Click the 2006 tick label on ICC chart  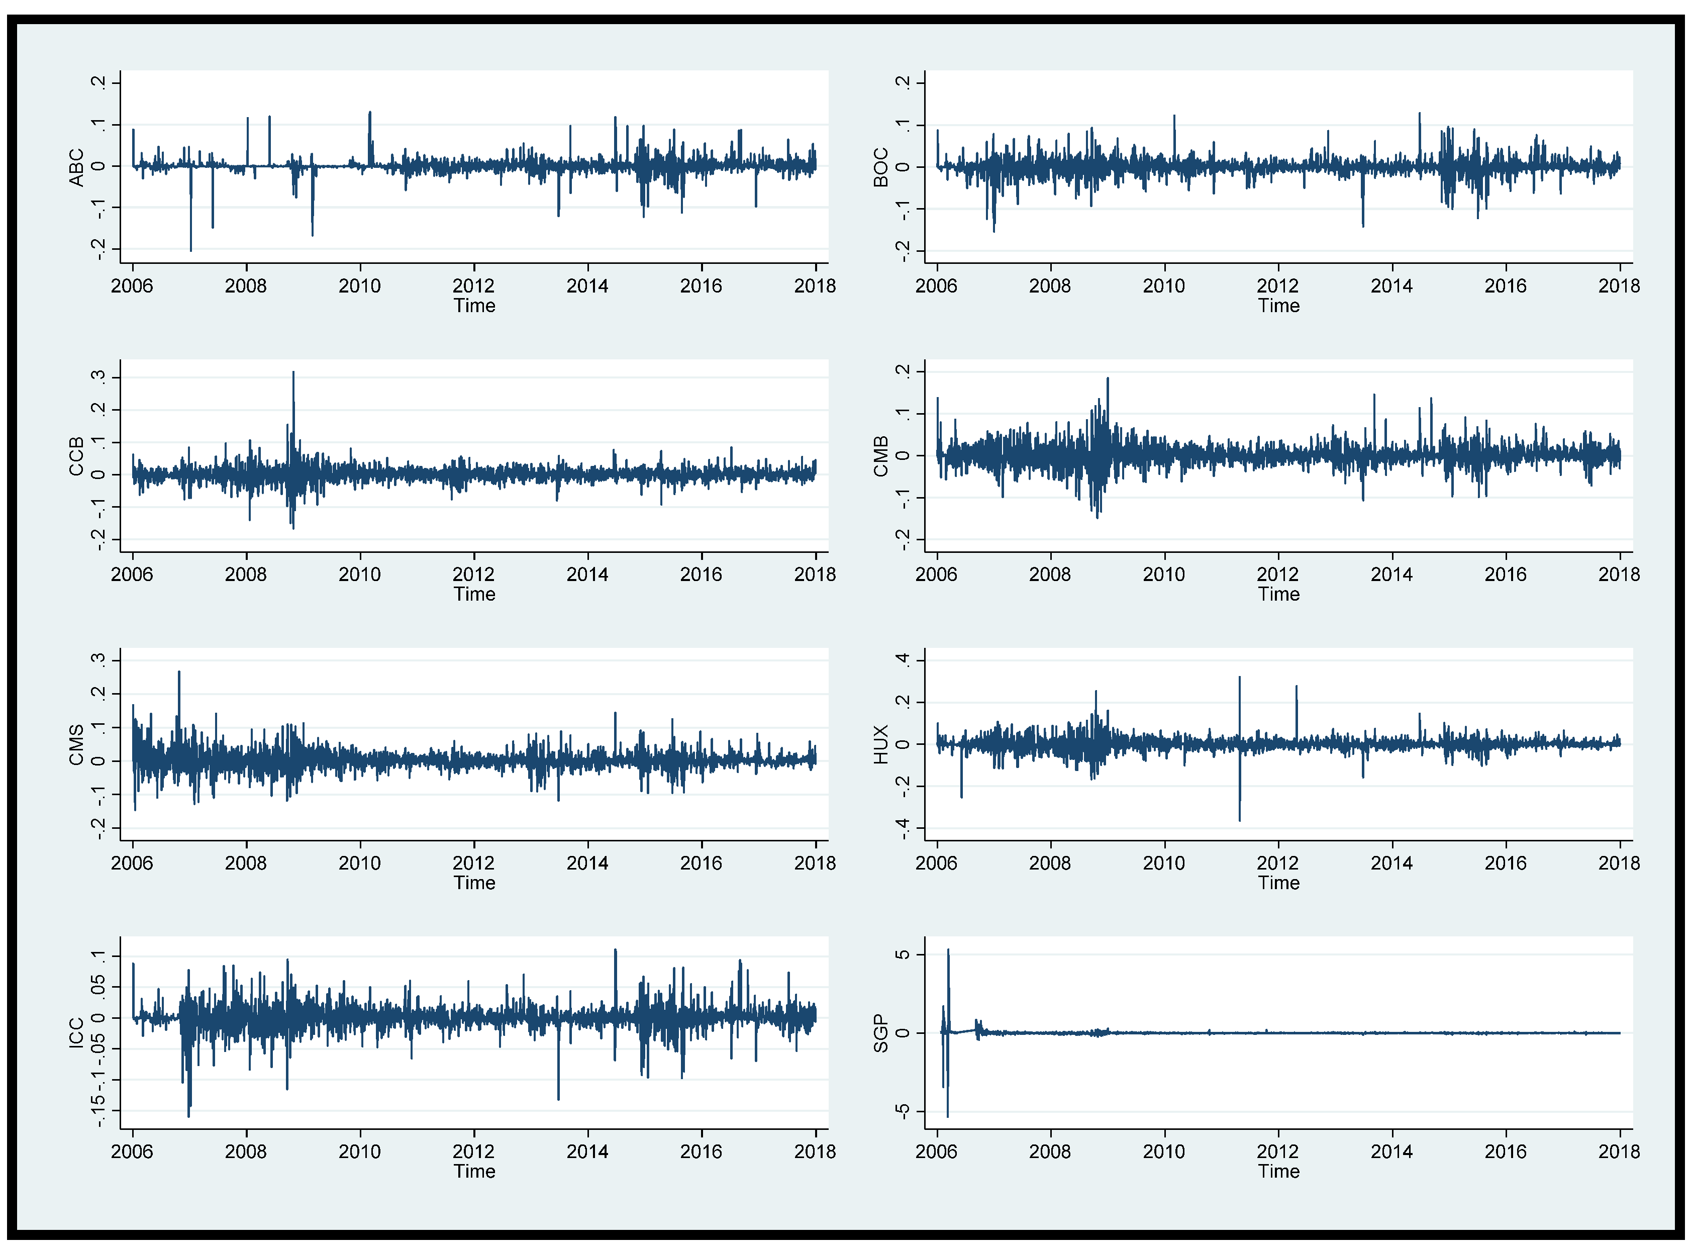[132, 1152]
